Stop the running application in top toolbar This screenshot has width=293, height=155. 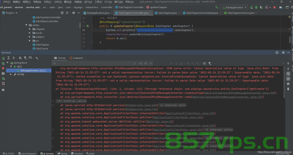tap(274, 7)
